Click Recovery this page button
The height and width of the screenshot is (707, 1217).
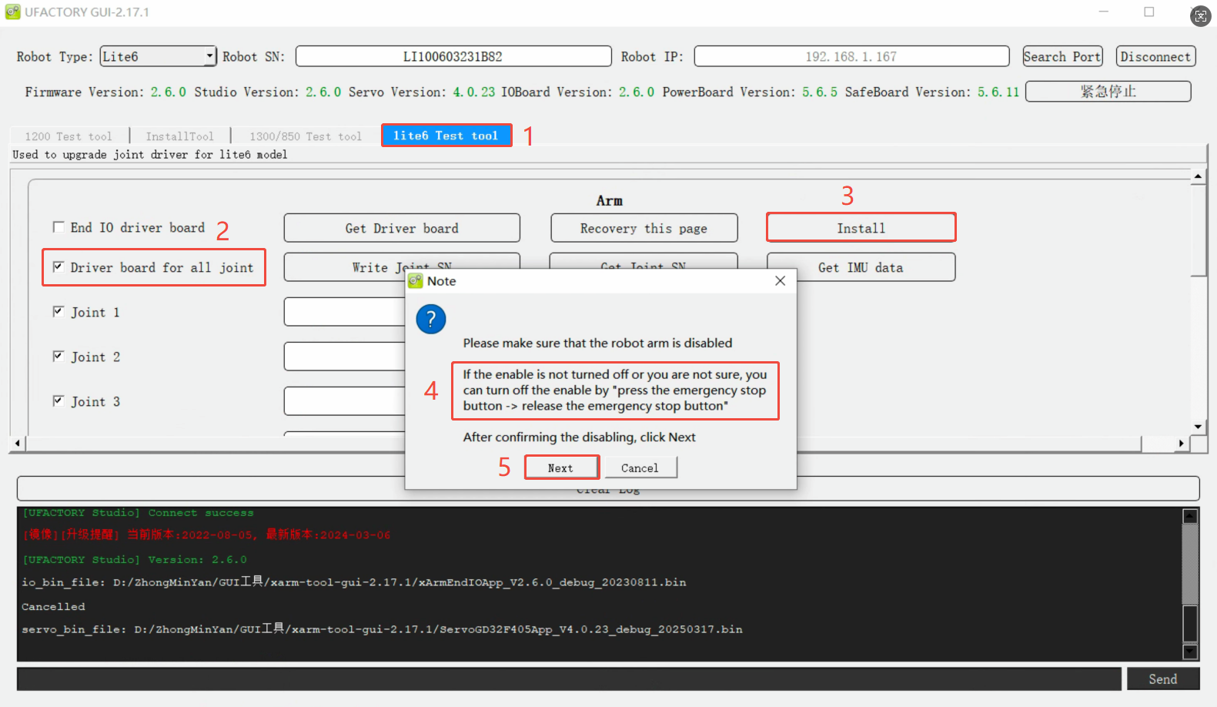point(644,228)
